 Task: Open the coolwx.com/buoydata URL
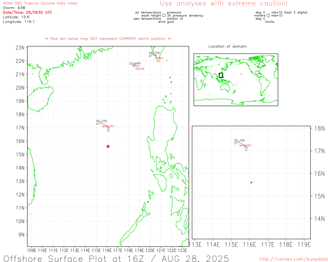(294, 259)
